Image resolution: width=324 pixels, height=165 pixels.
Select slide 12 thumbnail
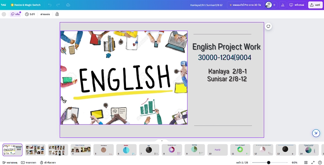[263, 150]
